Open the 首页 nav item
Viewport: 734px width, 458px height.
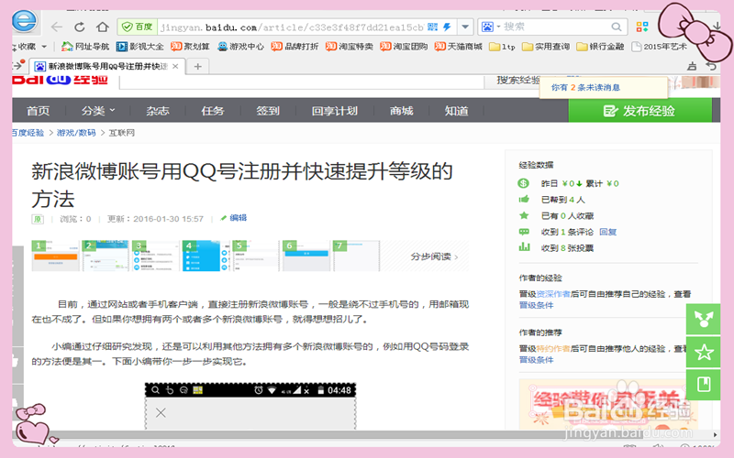(x=38, y=111)
